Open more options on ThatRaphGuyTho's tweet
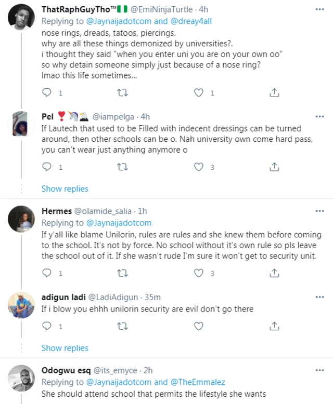This screenshot has width=333, height=404. pyautogui.click(x=319, y=9)
